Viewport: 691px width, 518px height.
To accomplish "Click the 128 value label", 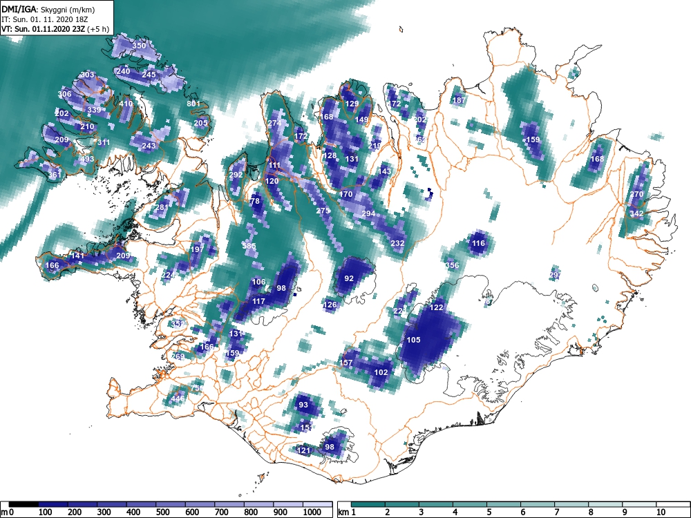I will pos(330,155).
